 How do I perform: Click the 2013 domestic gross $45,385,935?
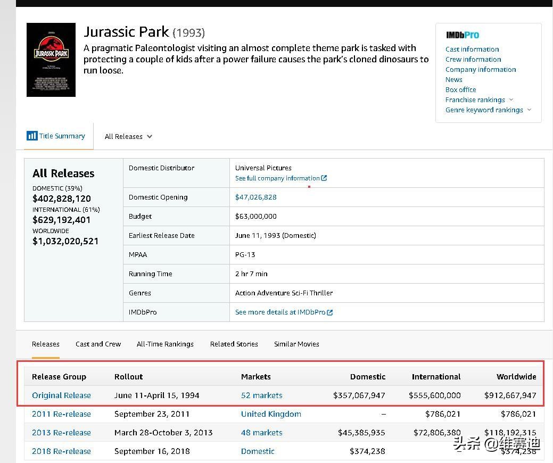click(361, 433)
